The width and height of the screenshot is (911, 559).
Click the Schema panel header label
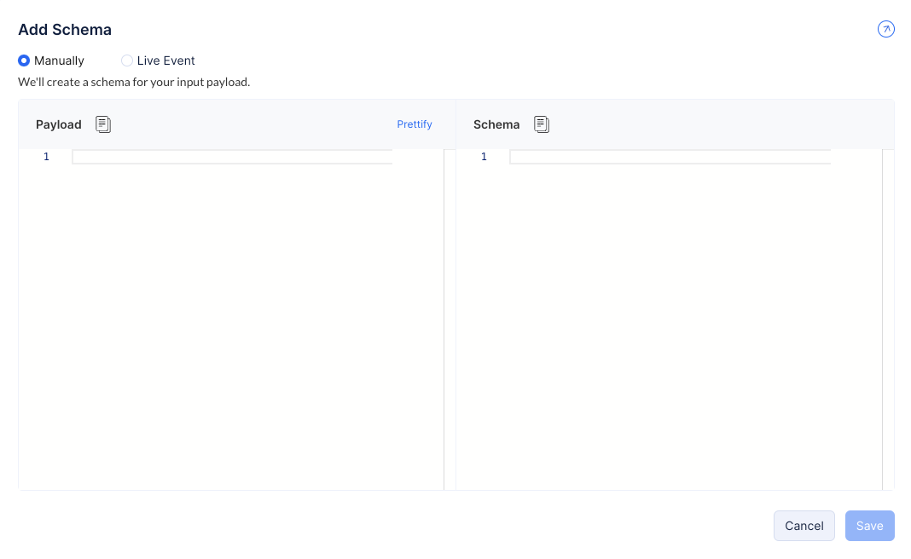[496, 124]
